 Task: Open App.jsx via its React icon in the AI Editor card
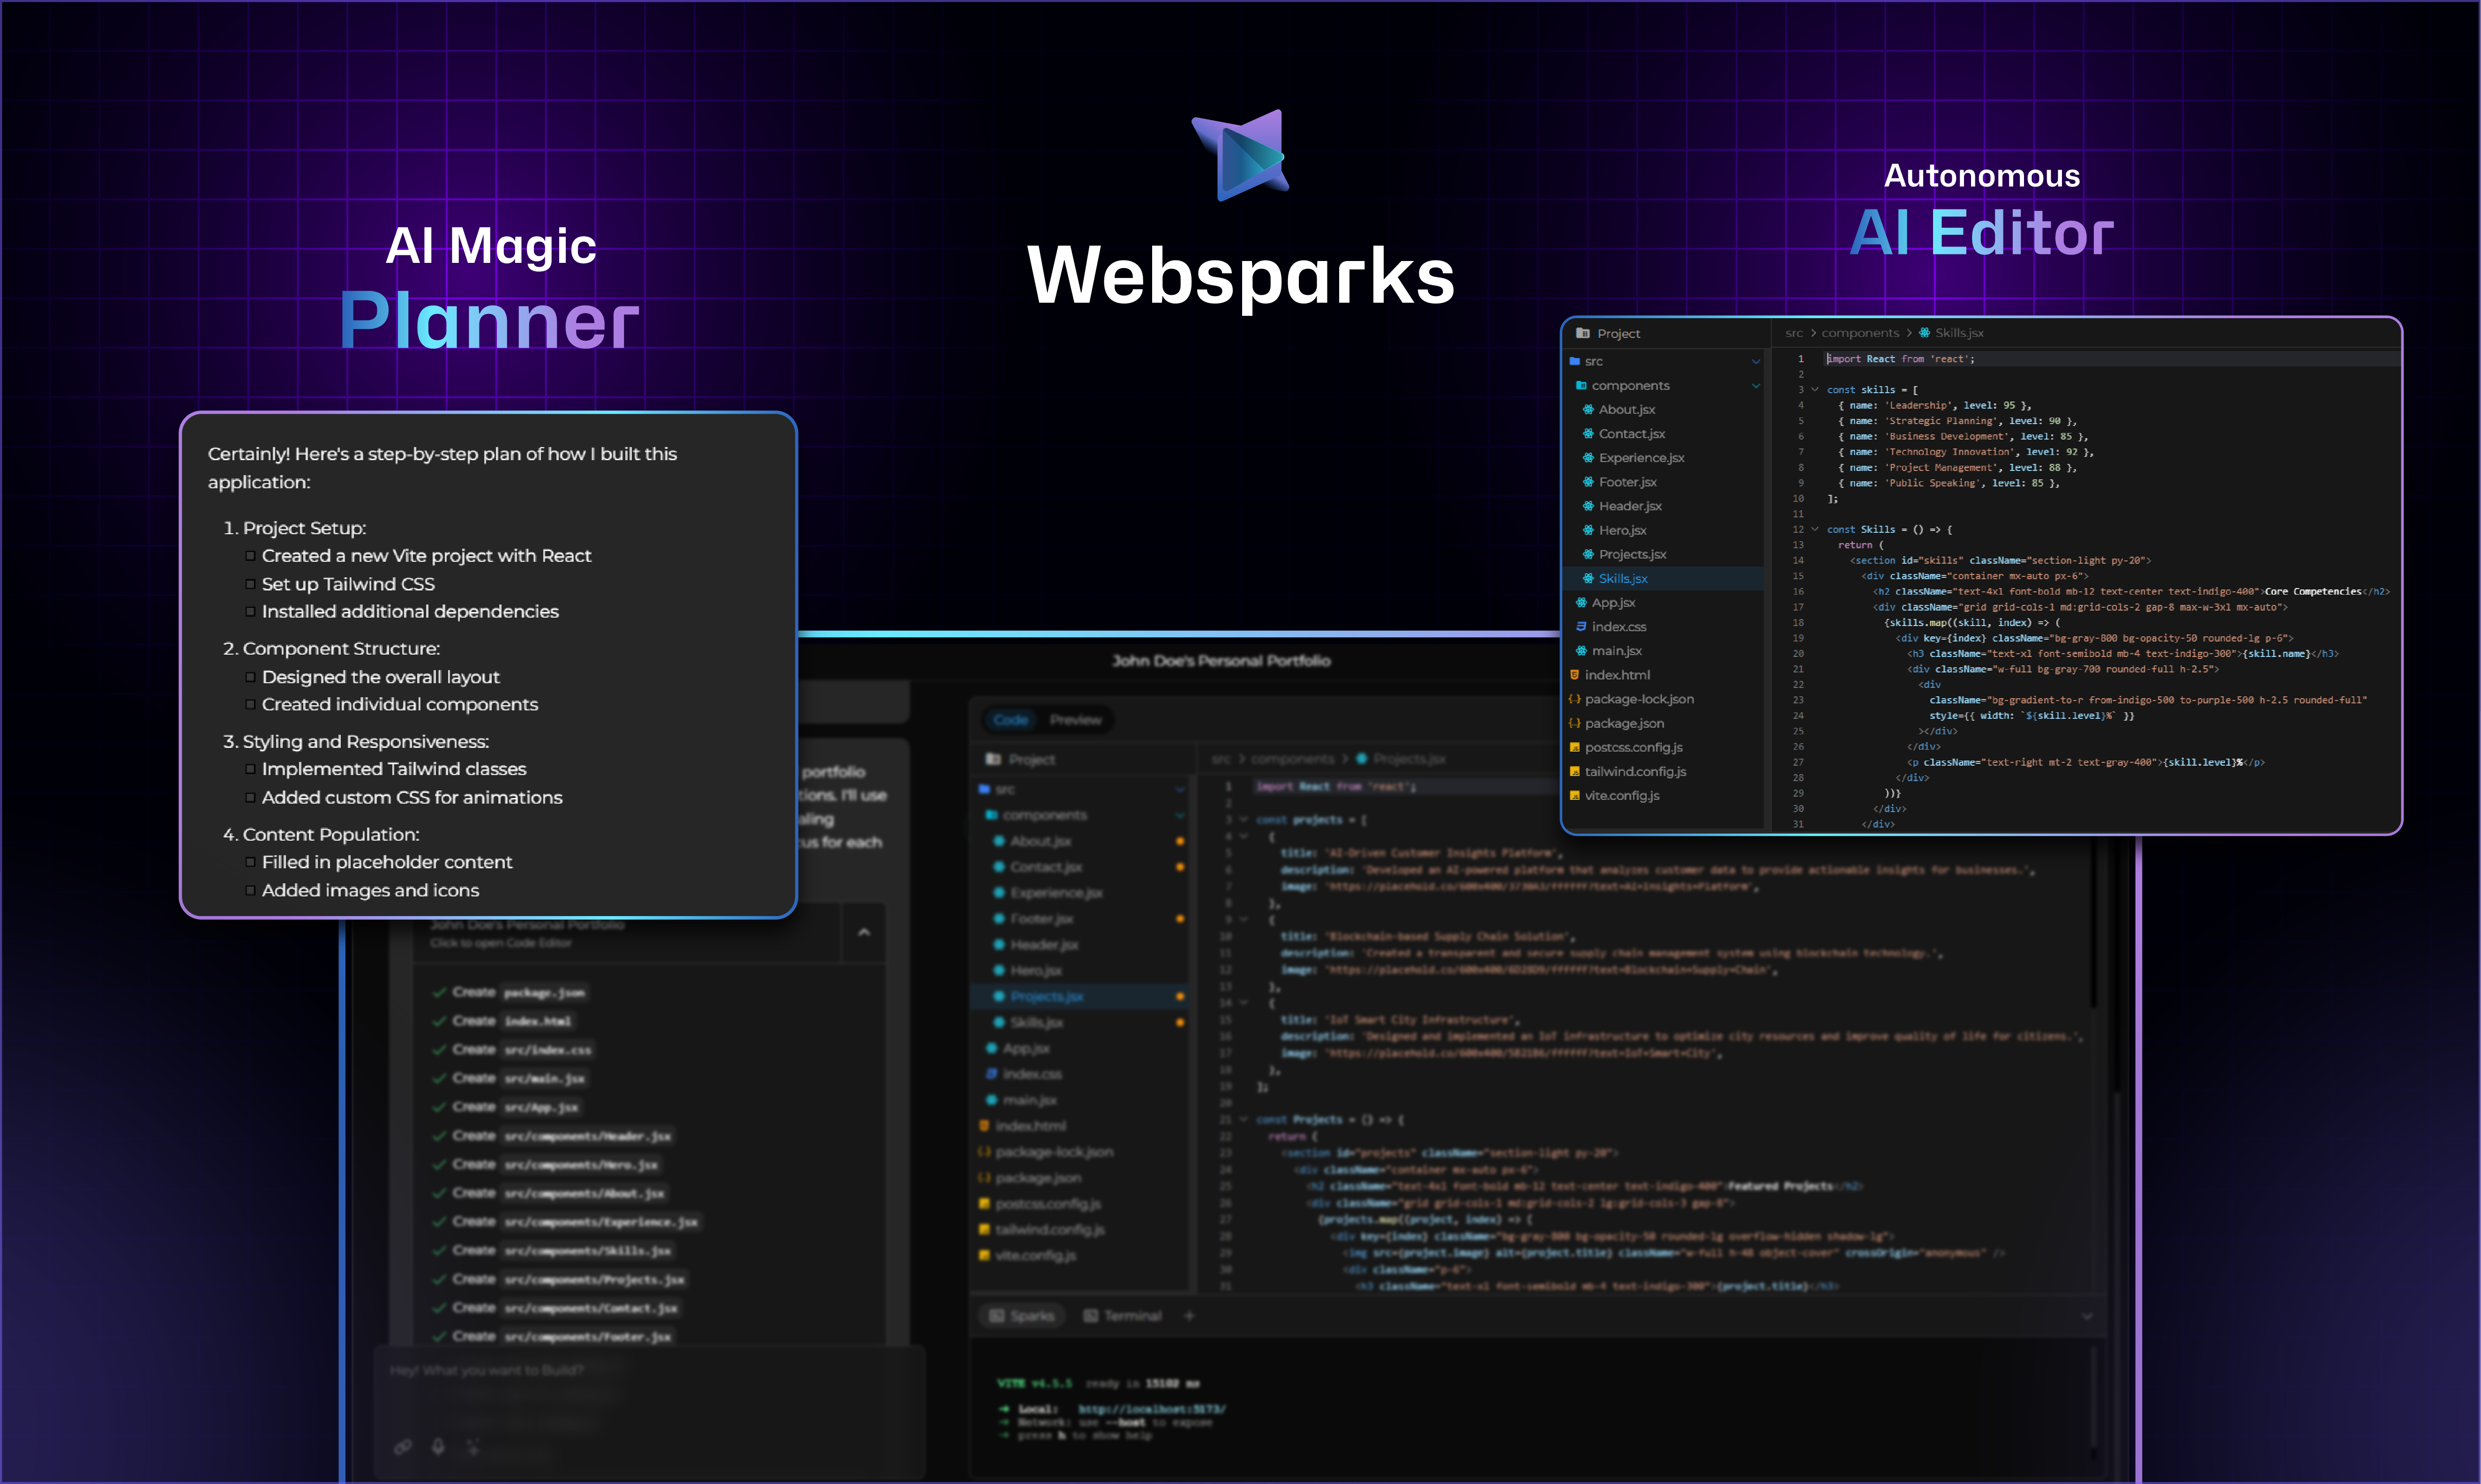[1581, 602]
